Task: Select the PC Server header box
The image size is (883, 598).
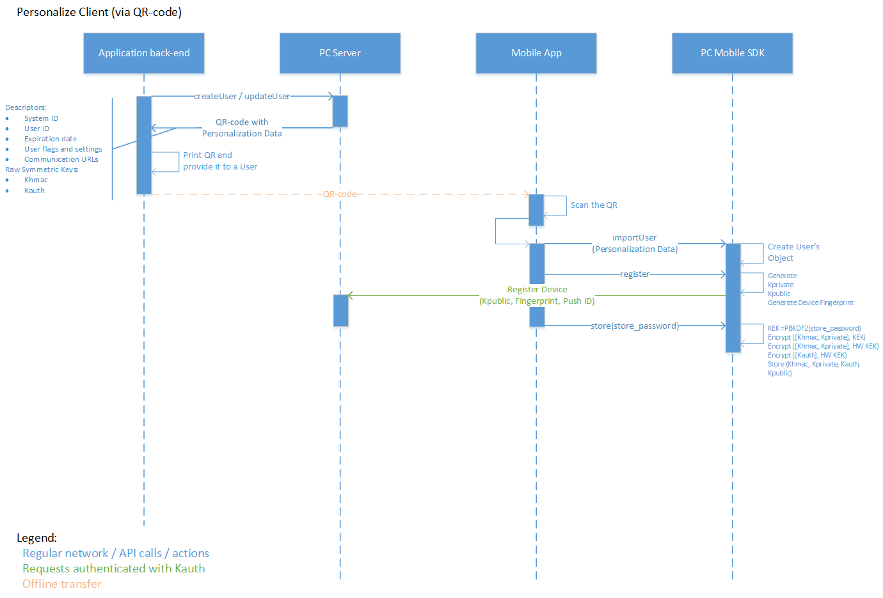Action: 340,53
